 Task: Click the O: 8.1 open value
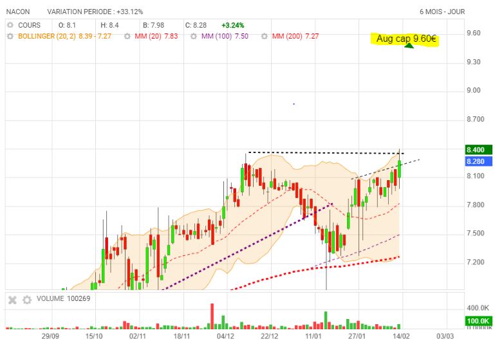67,25
